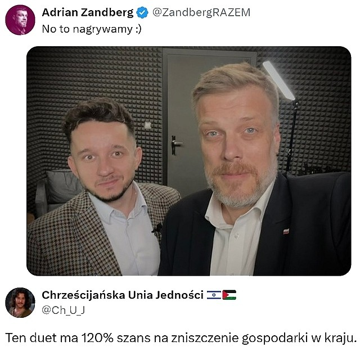Click the 'No to nagrywamy :)' tweet text
Viewport: 360px width, 351px height.
pyautogui.click(x=92, y=29)
